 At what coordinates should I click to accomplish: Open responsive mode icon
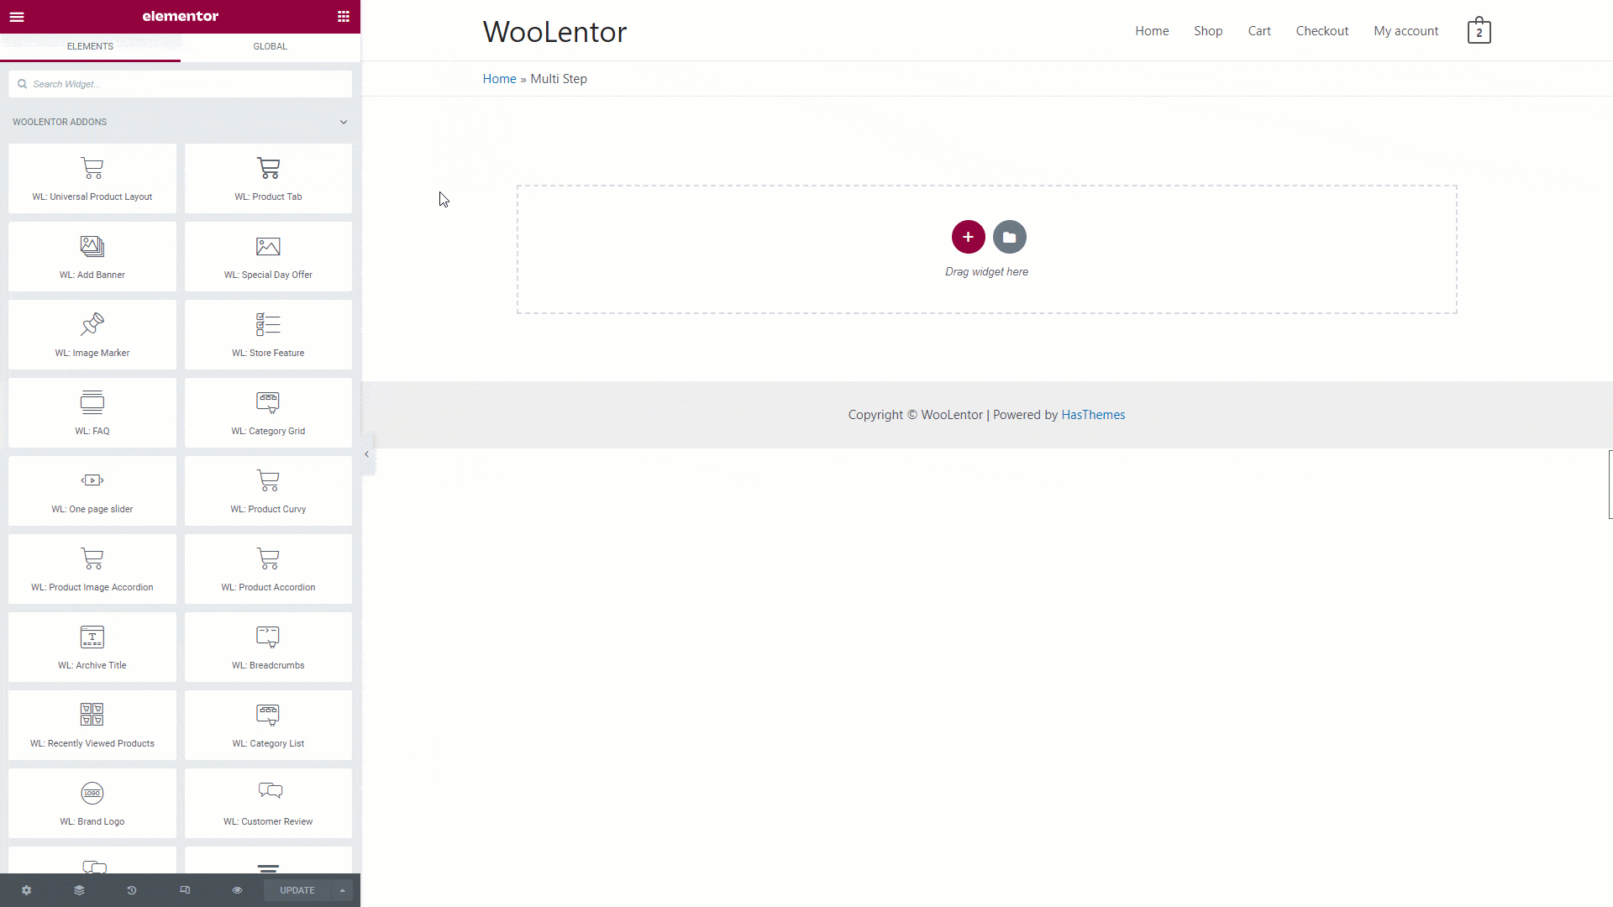click(185, 890)
